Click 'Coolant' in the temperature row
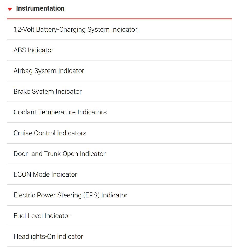The image size is (232, 247). coord(25,112)
